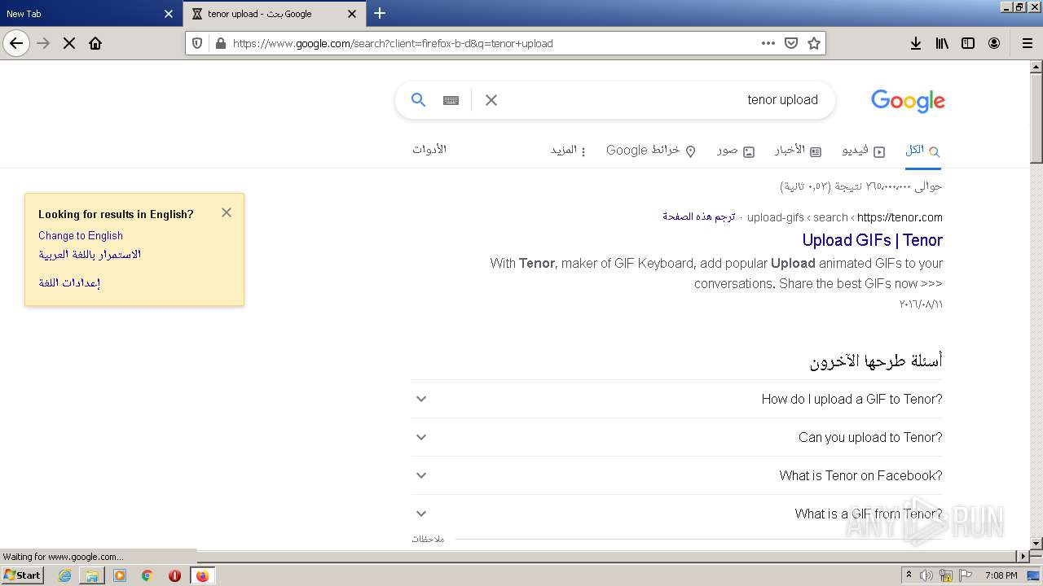Open page actions three-dot menu
This screenshot has height=586, width=1043.
tap(768, 43)
